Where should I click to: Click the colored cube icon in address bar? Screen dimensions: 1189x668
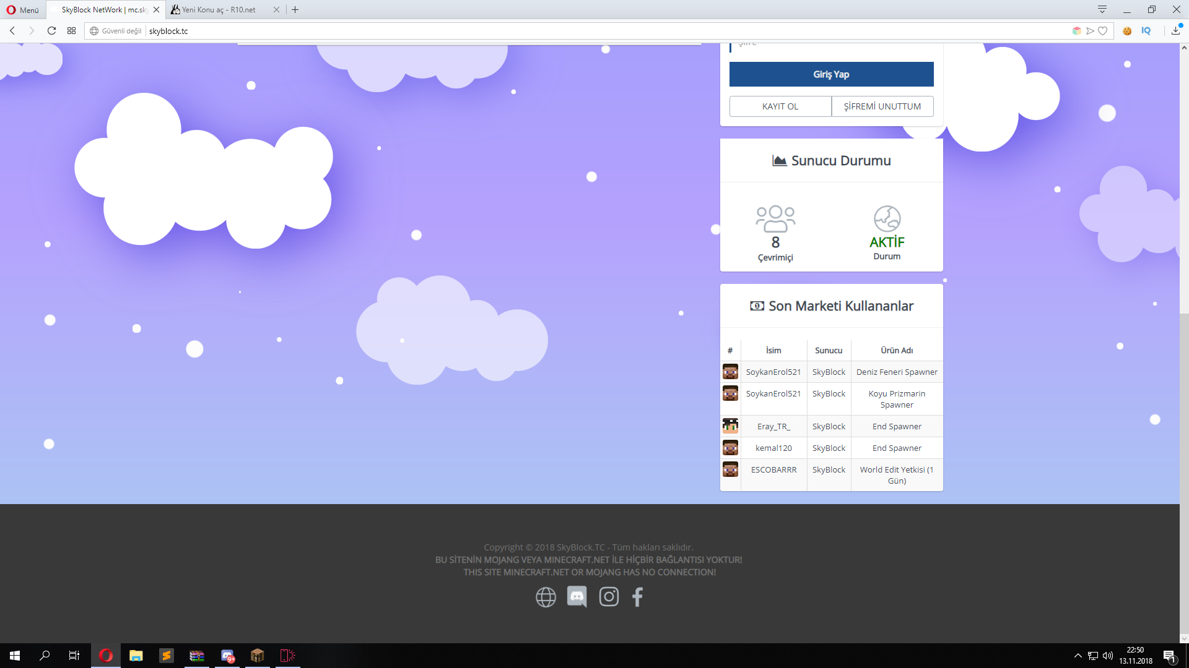click(x=1077, y=31)
